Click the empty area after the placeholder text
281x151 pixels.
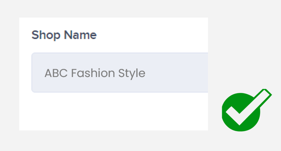coord(176,73)
